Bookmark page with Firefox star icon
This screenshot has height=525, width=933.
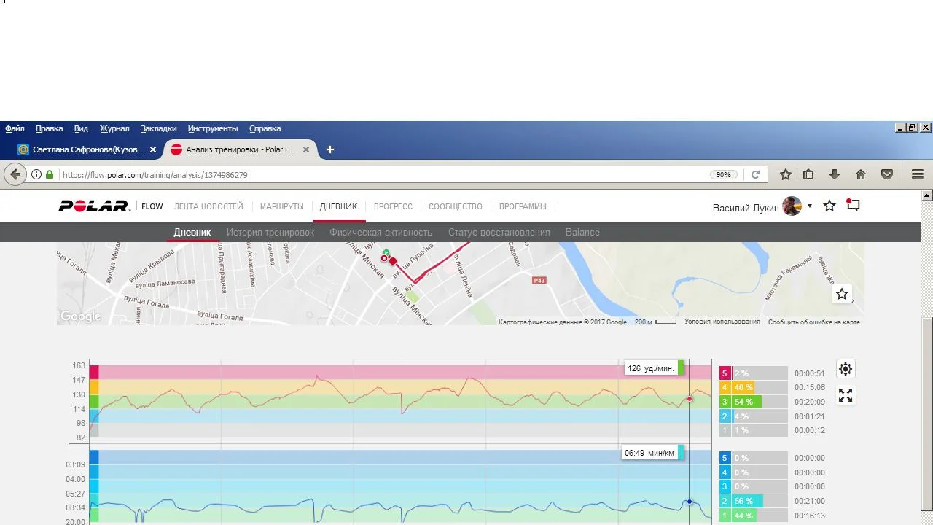click(786, 175)
